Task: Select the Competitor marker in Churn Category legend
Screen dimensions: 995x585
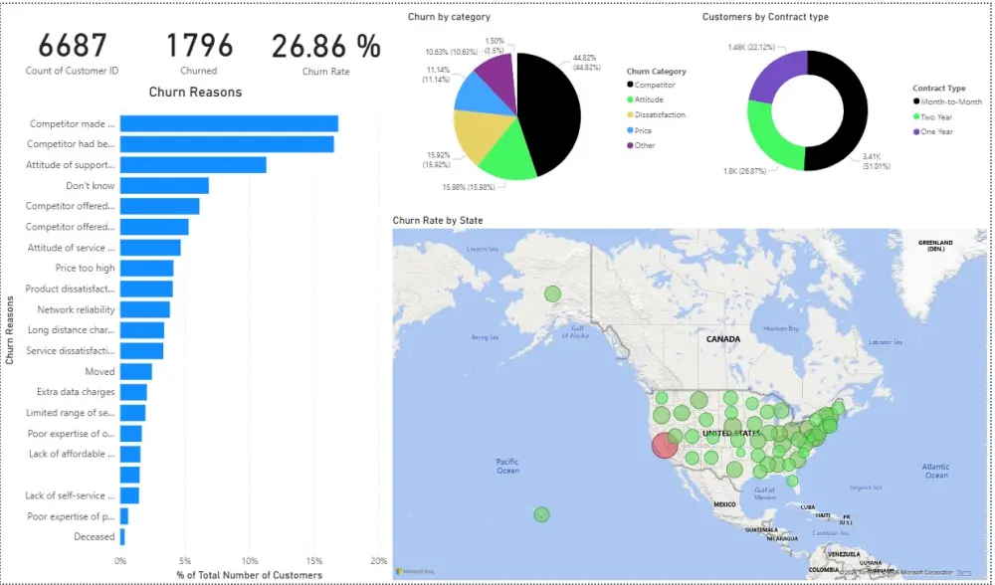Action: coord(630,85)
